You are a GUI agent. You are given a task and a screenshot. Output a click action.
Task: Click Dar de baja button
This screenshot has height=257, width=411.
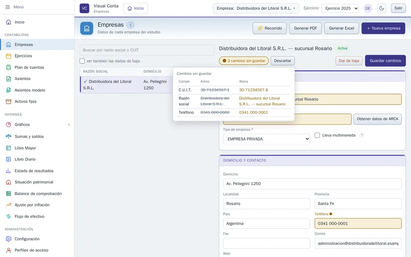click(349, 60)
